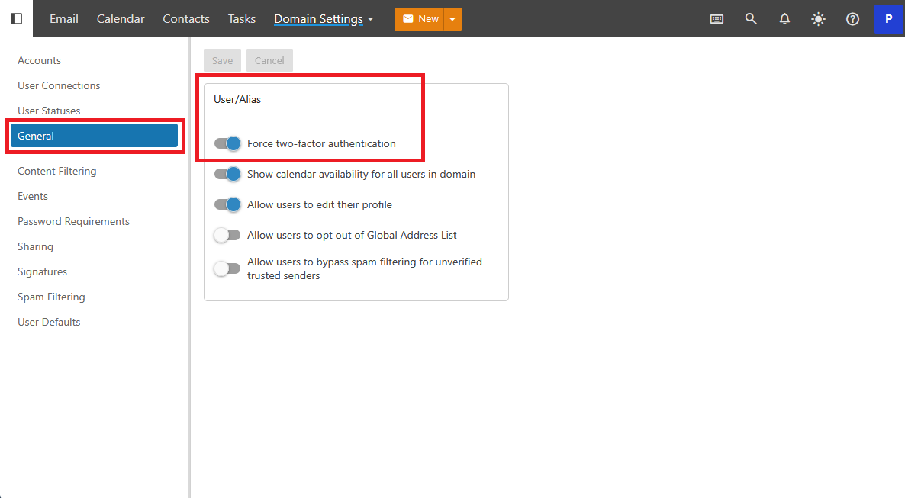Enable bypass spam filtering for unverified senders
The image size is (905, 498).
tap(227, 268)
